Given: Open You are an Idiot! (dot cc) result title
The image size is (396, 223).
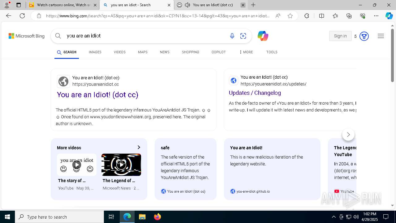Looking at the screenshot, I should [97, 95].
